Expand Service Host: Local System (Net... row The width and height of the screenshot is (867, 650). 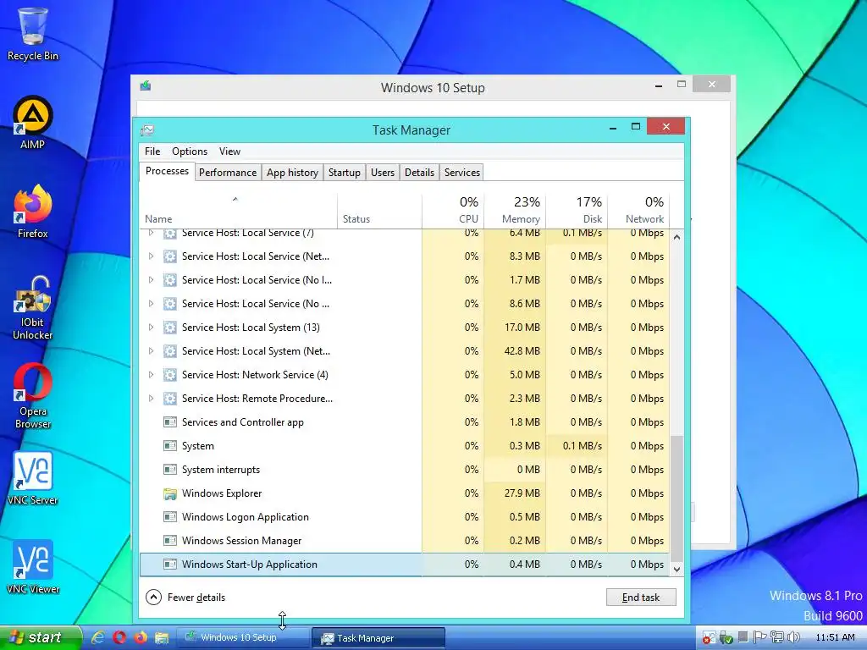[151, 351]
